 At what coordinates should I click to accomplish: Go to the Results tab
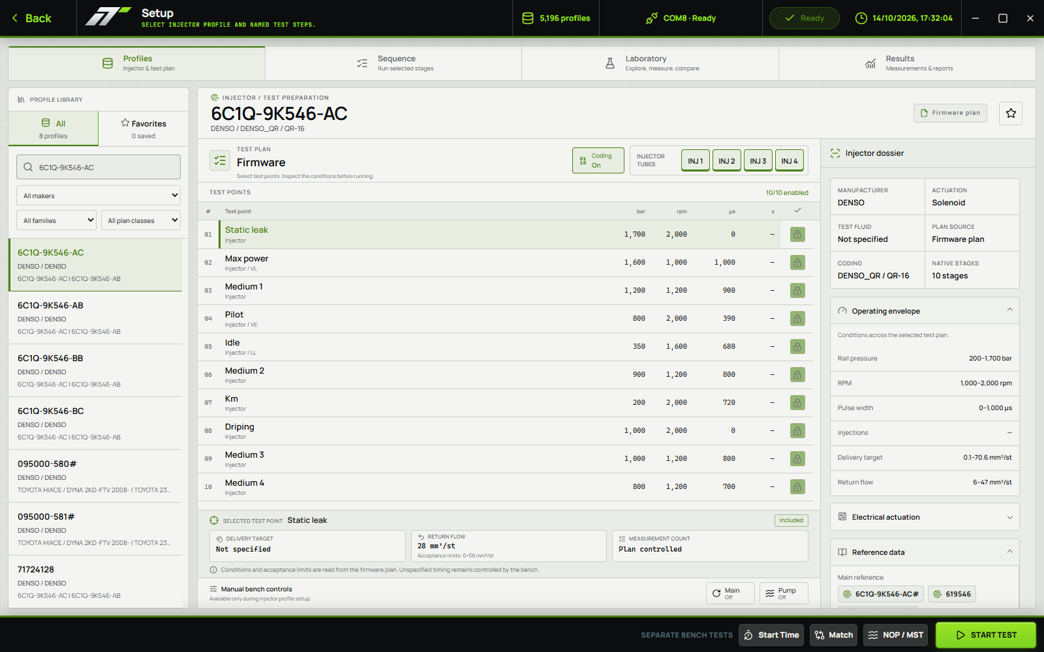tap(908, 63)
